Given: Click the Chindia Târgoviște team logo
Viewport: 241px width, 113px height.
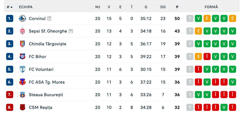Looking at the screenshot, I should pyautogui.click(x=22, y=44).
